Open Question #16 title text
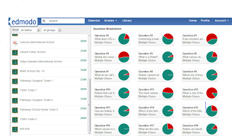This screenshot has width=232, height=136. (102, 125)
